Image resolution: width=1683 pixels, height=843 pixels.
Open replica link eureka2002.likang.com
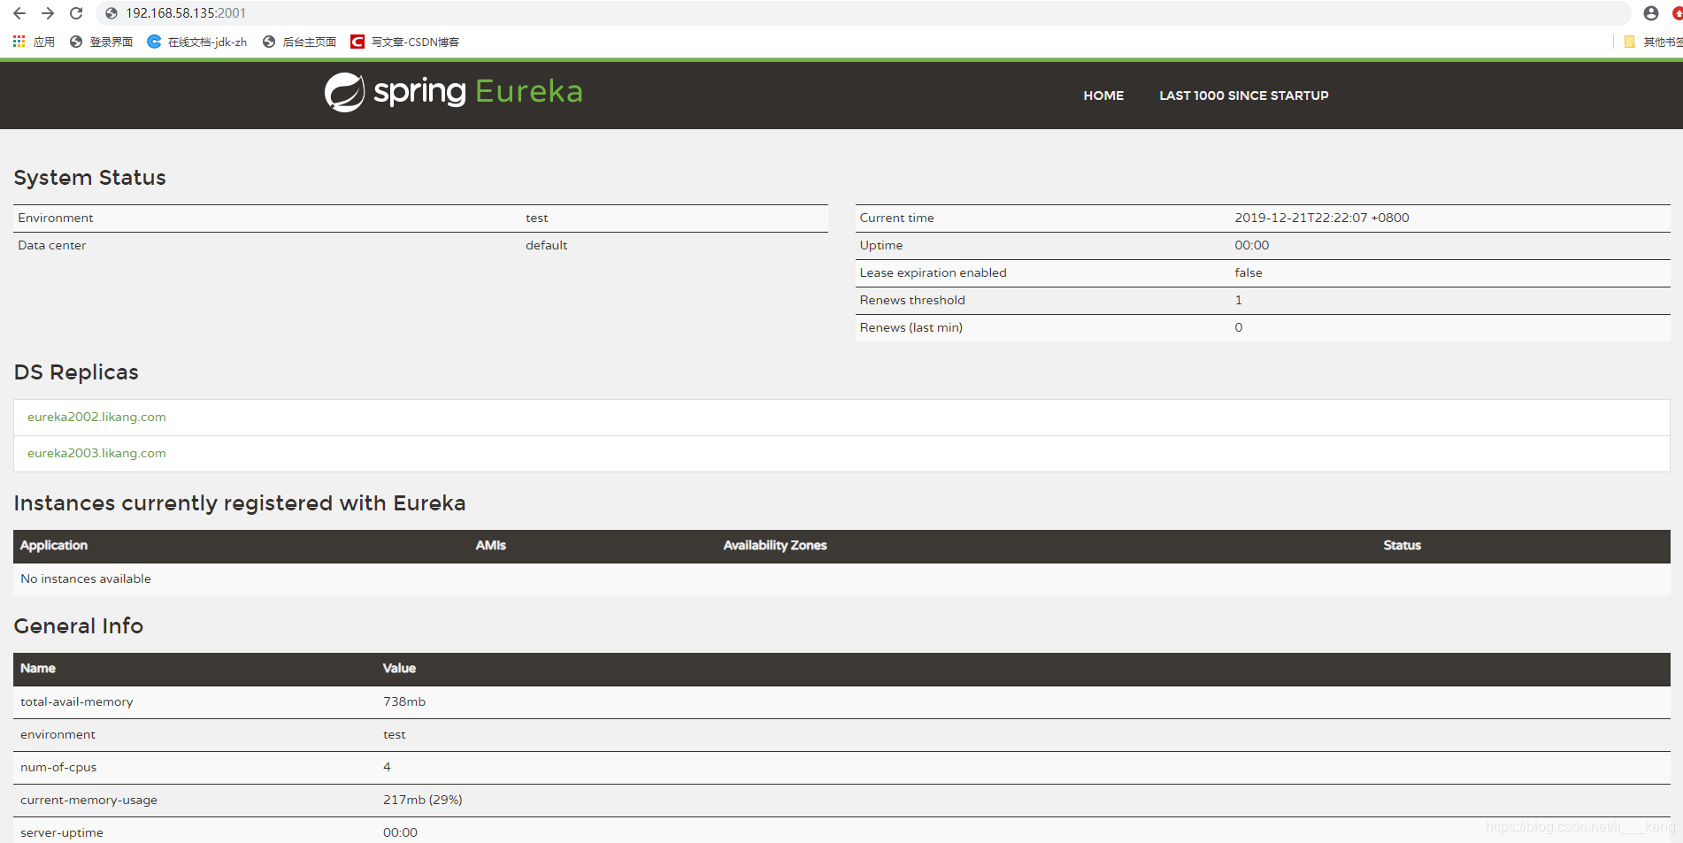(96, 417)
